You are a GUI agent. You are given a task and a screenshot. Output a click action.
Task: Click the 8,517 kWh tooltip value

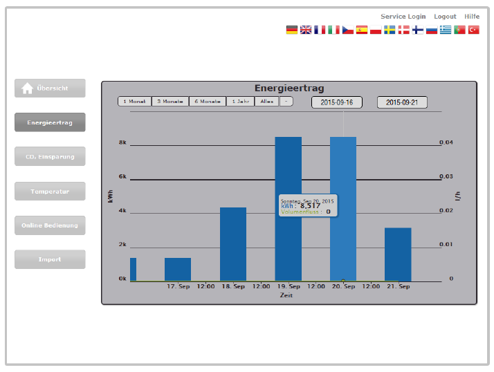click(x=310, y=205)
